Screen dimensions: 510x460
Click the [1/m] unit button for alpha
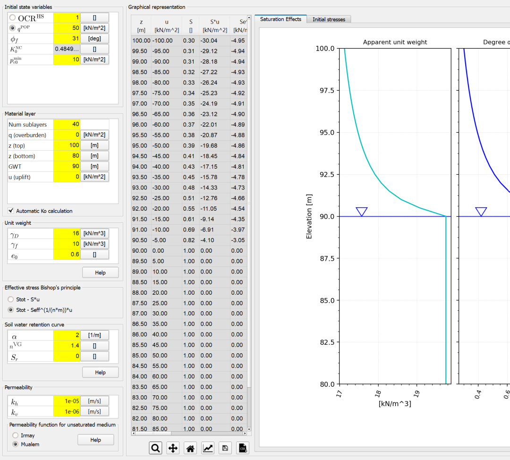(x=94, y=335)
